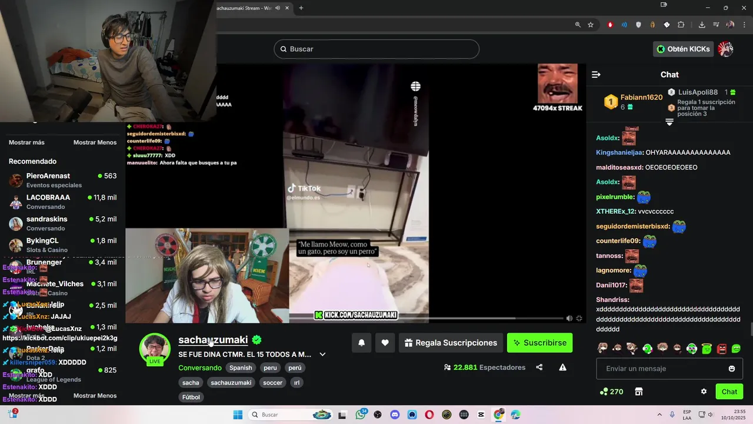Screen dimensions: 753x424
Task: Click Mostrar Menos at sidebar top
Action: pos(95,143)
